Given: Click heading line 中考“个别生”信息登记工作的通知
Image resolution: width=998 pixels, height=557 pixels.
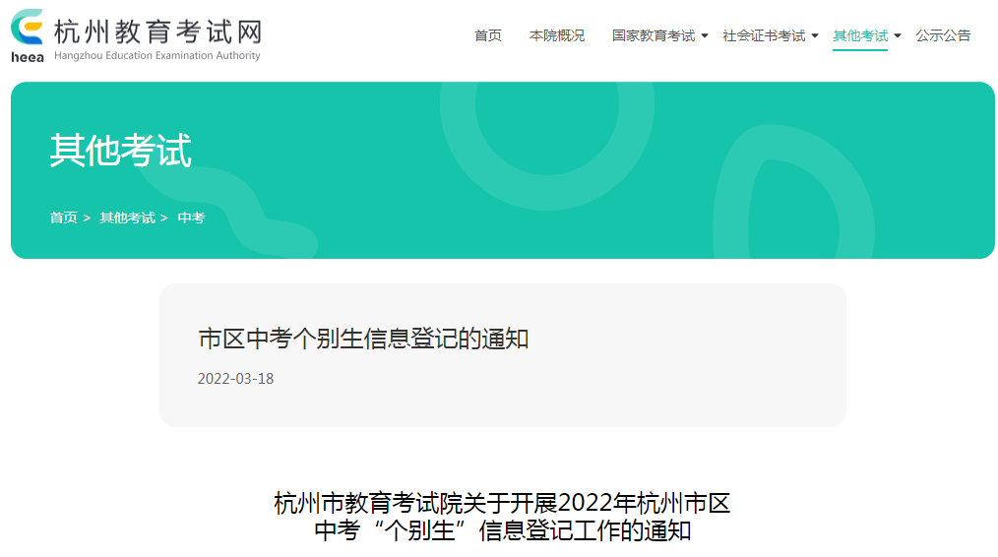Looking at the screenshot, I should coord(502,530).
